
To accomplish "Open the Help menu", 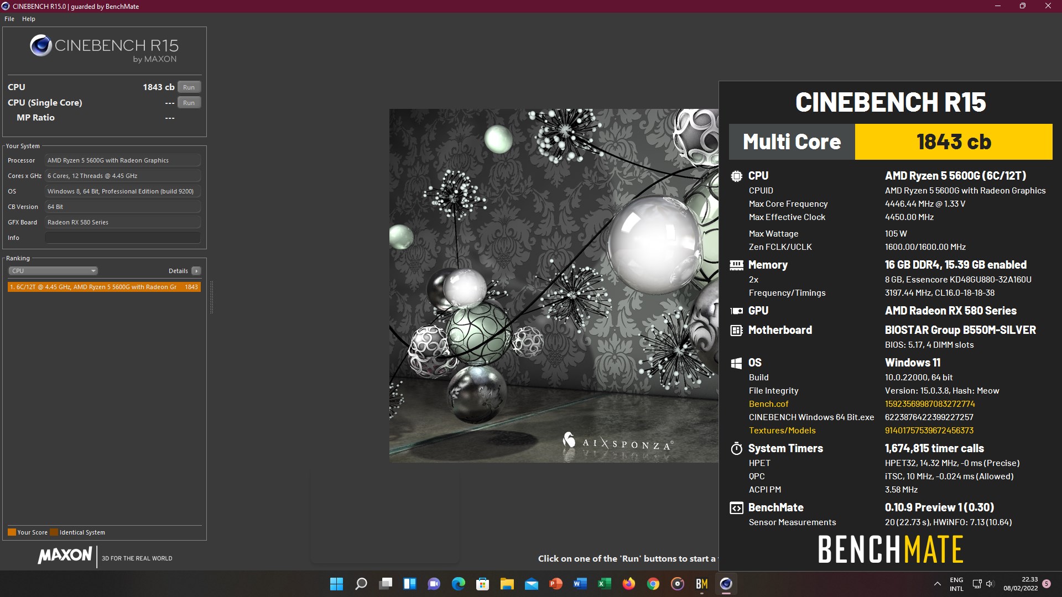I will [29, 19].
